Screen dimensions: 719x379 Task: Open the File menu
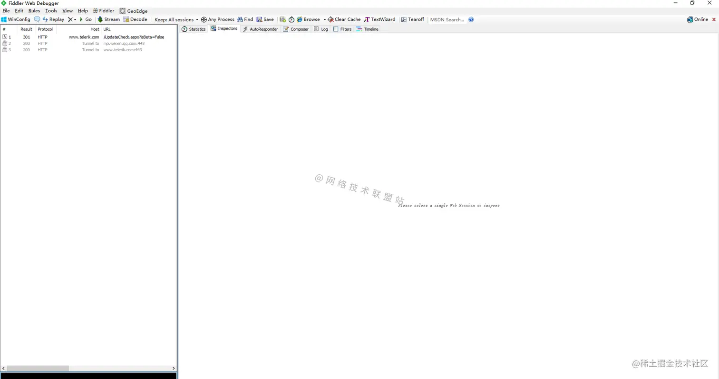tap(6, 10)
